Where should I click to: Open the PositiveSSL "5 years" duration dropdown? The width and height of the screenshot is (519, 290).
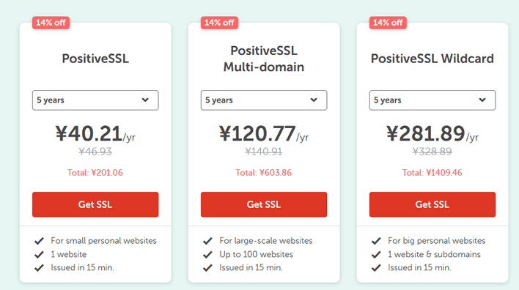point(95,100)
